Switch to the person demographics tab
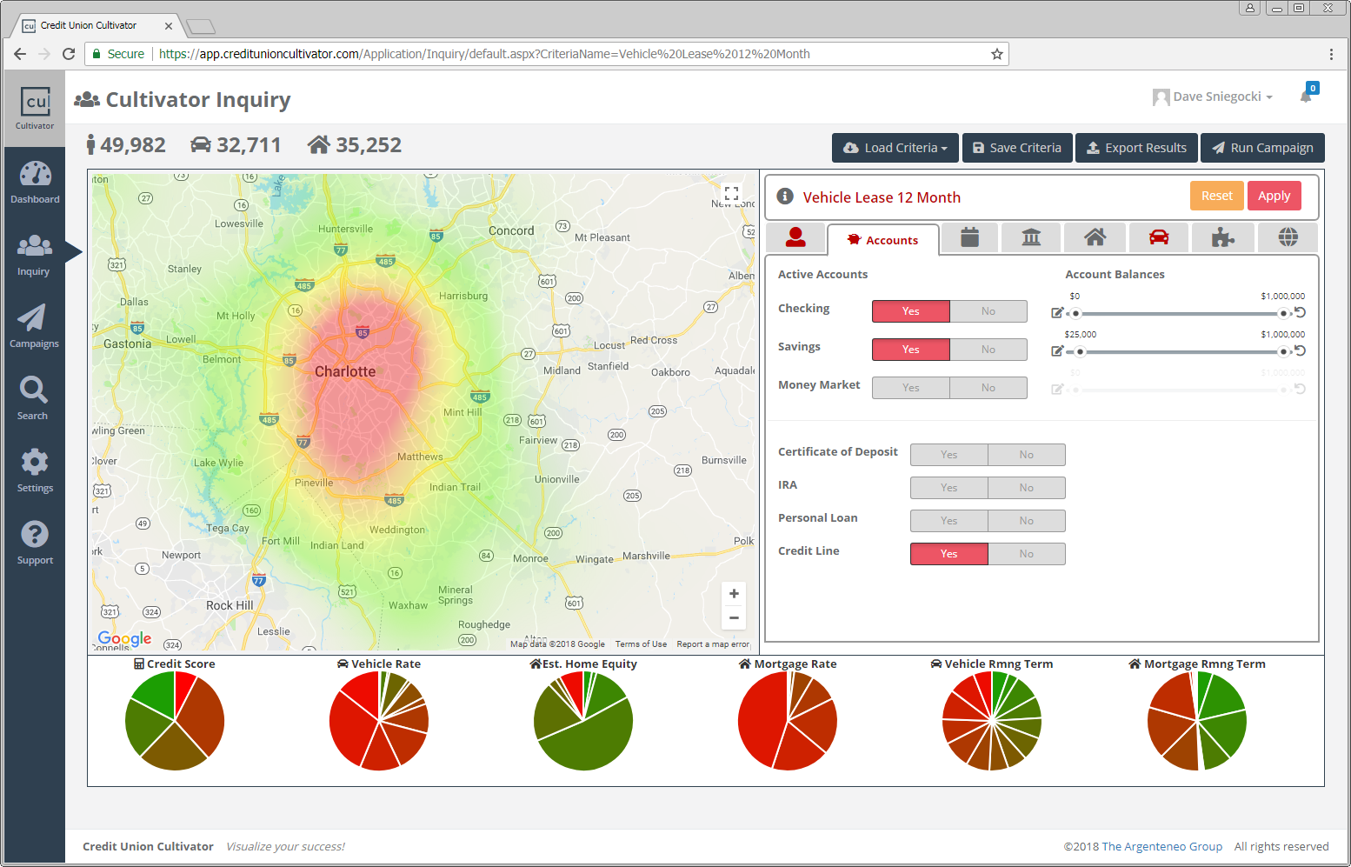Screen dimensions: 1351x867 click(x=795, y=237)
